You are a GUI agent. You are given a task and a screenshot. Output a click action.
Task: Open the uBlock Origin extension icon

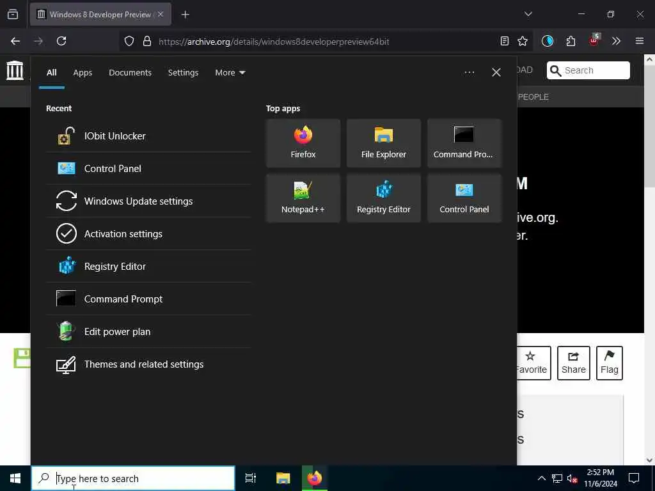coord(594,40)
